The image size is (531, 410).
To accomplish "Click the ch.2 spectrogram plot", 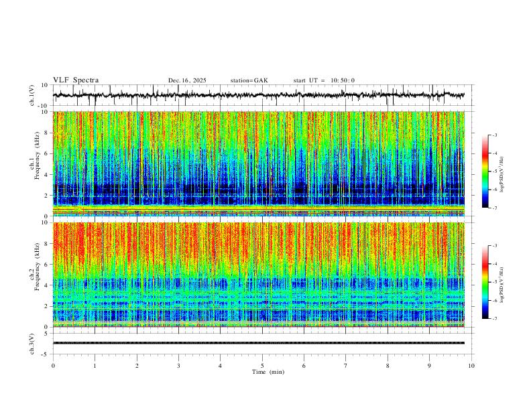I will point(259,275).
